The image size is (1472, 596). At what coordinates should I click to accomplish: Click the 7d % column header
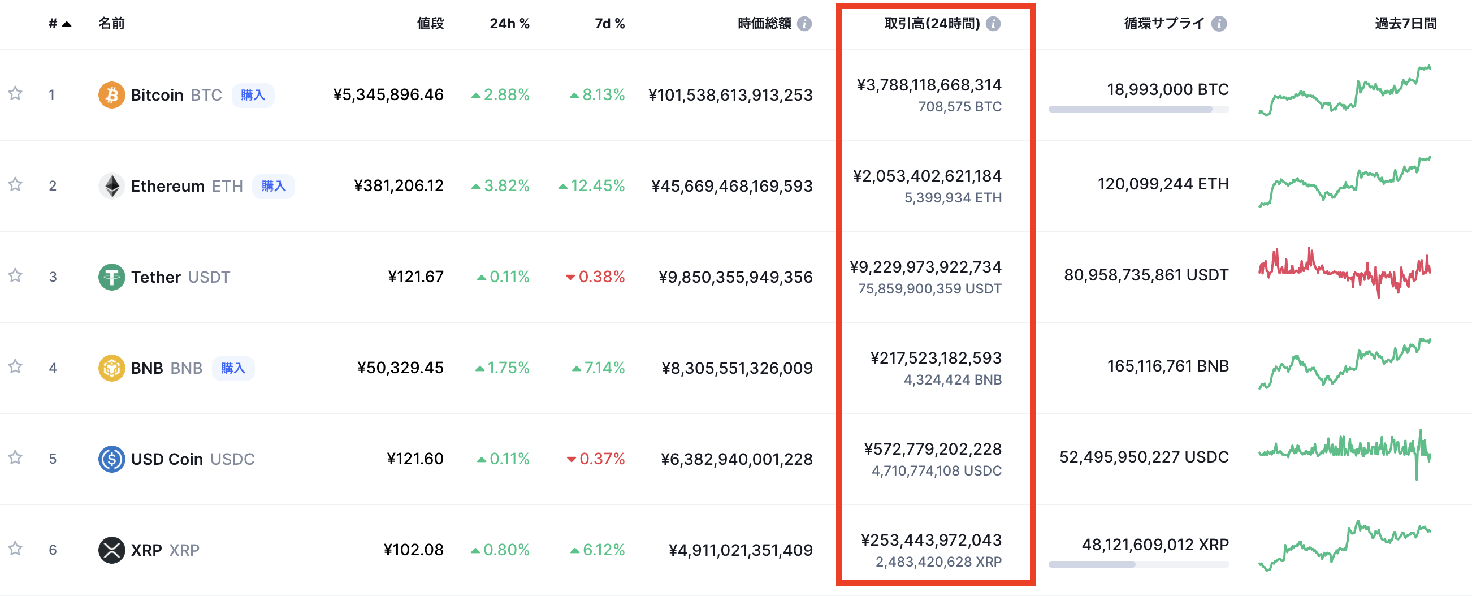[609, 23]
